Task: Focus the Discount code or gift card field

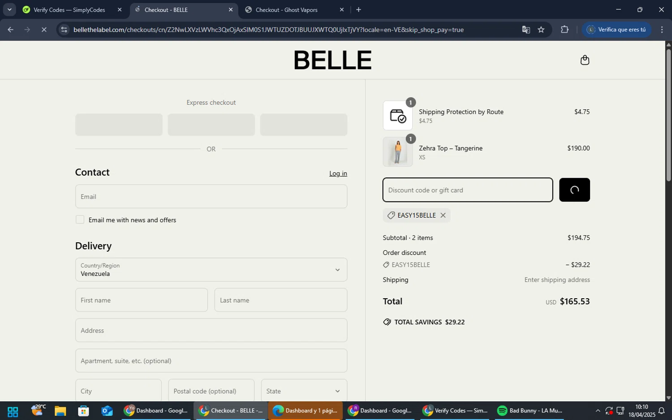Action: pos(468,190)
